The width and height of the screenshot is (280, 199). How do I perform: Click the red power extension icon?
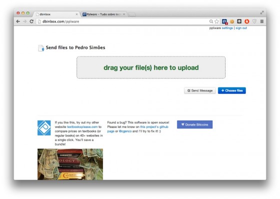pyautogui.click(x=247, y=21)
